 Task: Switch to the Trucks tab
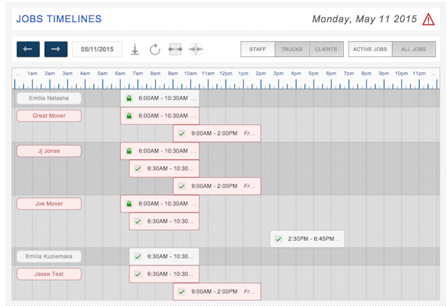(292, 49)
